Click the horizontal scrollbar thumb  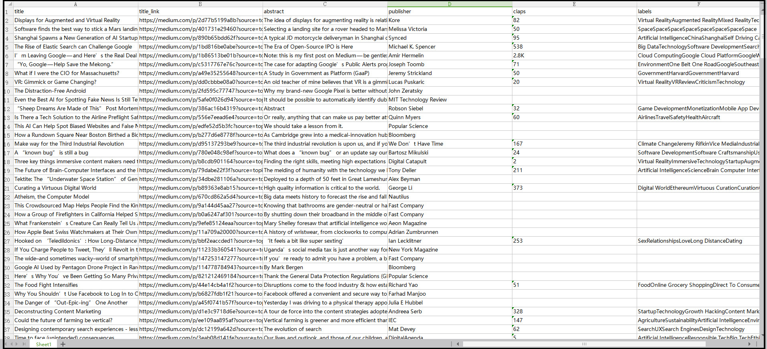pos(584,344)
